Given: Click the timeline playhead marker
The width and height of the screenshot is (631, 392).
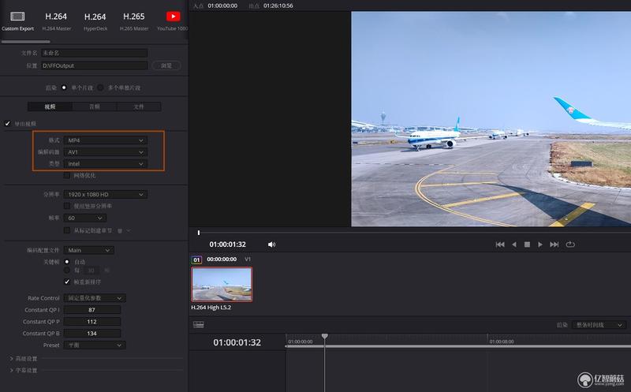Looking at the screenshot, I should pyautogui.click(x=325, y=336).
